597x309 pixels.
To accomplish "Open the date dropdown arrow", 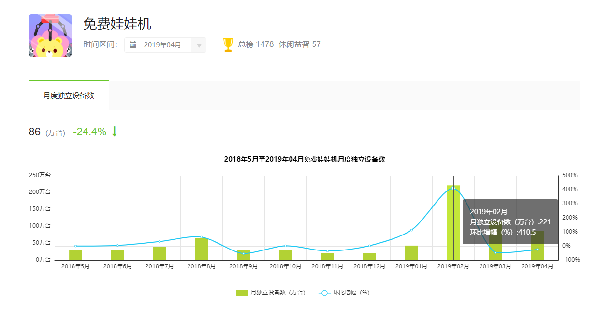I will (x=199, y=45).
